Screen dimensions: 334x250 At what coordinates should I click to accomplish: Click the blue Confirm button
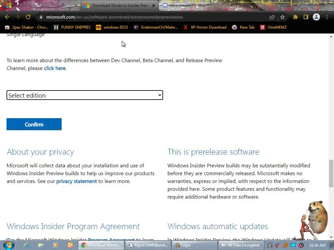(34, 124)
